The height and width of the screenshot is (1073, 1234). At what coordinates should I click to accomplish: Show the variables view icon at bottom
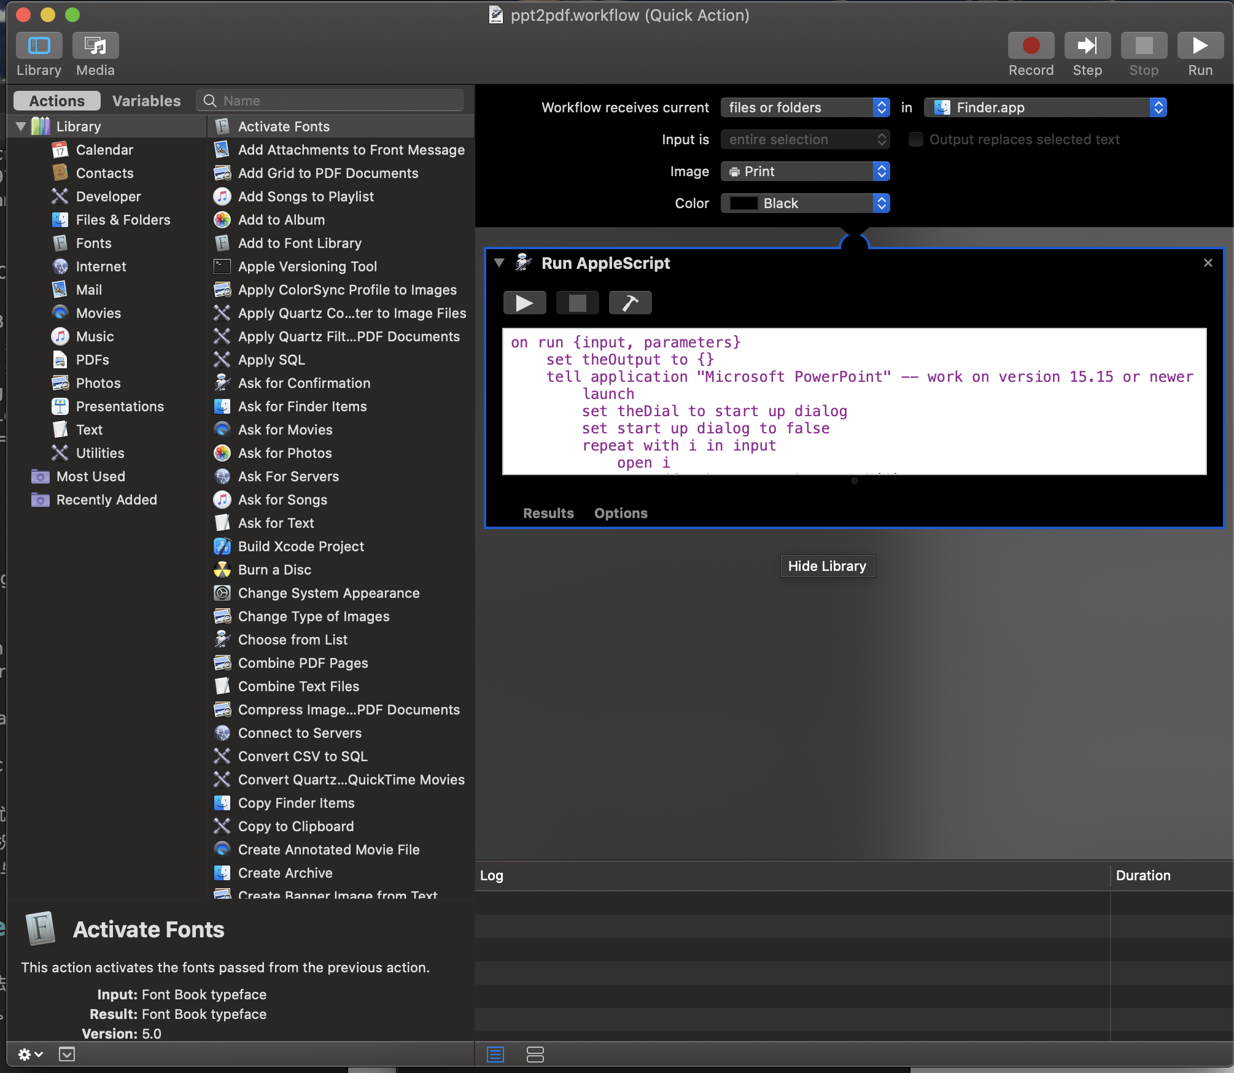click(x=535, y=1054)
